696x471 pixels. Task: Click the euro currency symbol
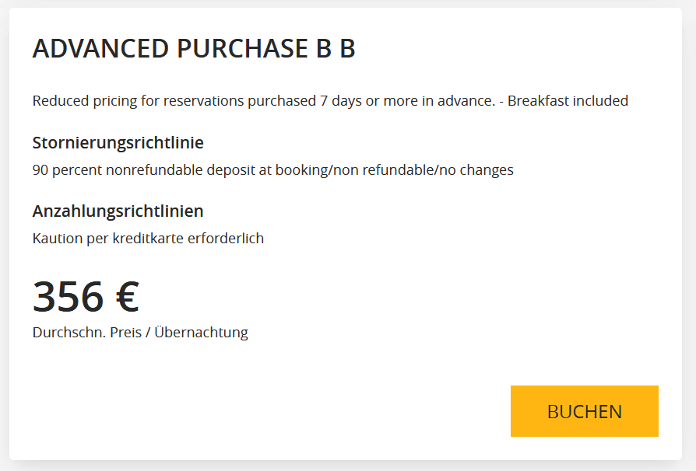(x=128, y=297)
